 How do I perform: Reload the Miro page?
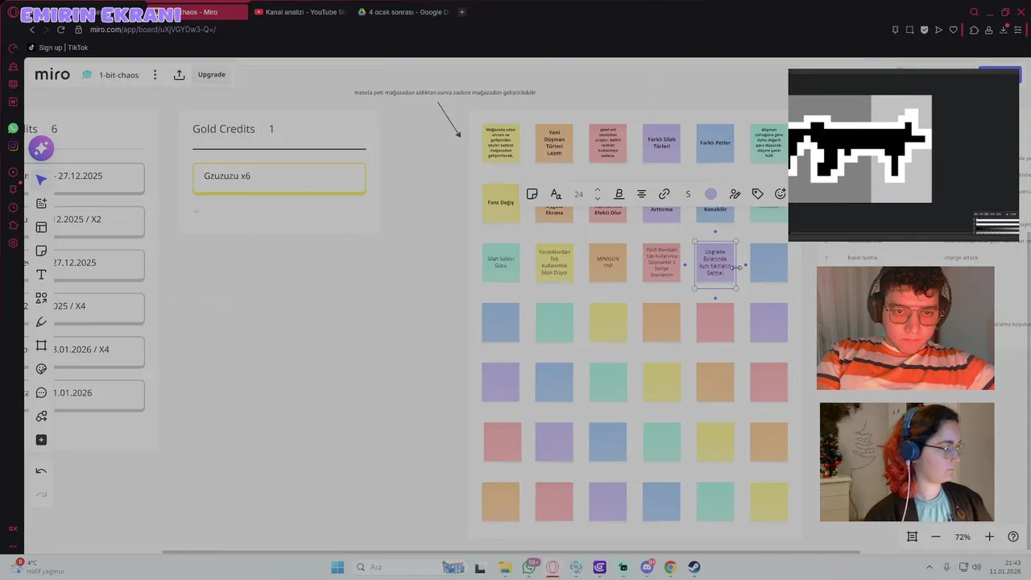point(60,30)
